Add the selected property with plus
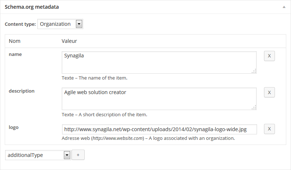Screen dimensions: 291x170 tap(78, 155)
